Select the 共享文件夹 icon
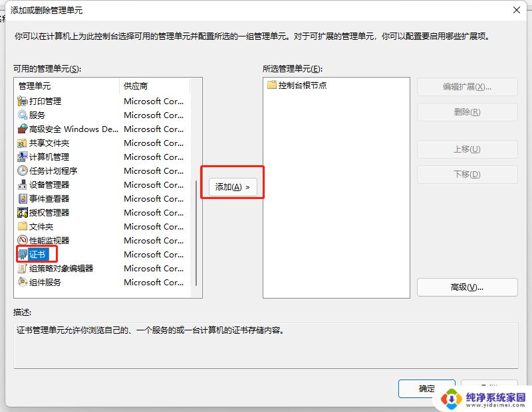Viewport: 532px width, 412px height. (x=23, y=143)
